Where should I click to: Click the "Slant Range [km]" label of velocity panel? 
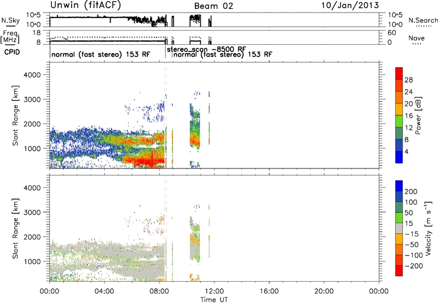pyautogui.click(x=15, y=229)
